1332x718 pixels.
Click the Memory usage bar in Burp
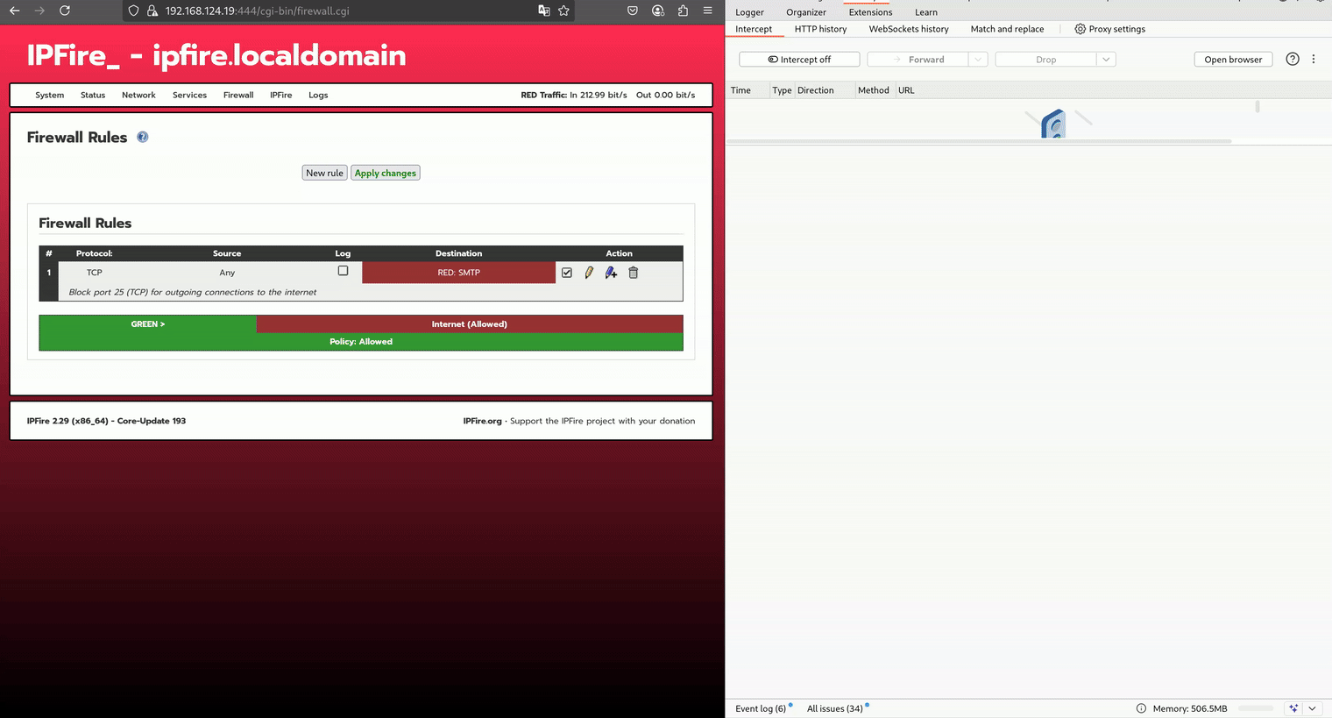[1256, 708]
